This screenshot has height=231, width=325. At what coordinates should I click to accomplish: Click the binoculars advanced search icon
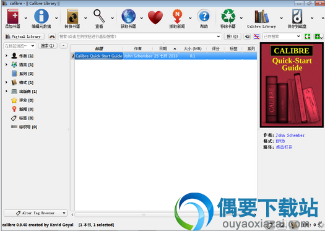pyautogui.click(x=52, y=37)
